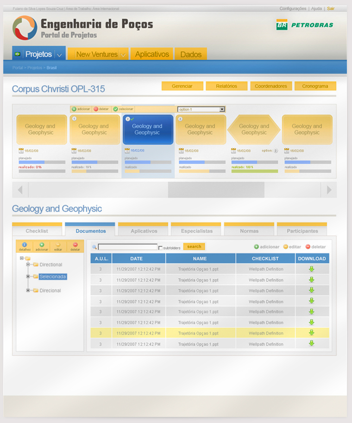
Task: Expand the Selecionada folder node
Action: point(28,277)
